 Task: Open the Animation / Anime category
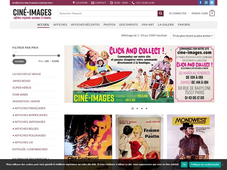pyautogui.click(x=26, y=101)
